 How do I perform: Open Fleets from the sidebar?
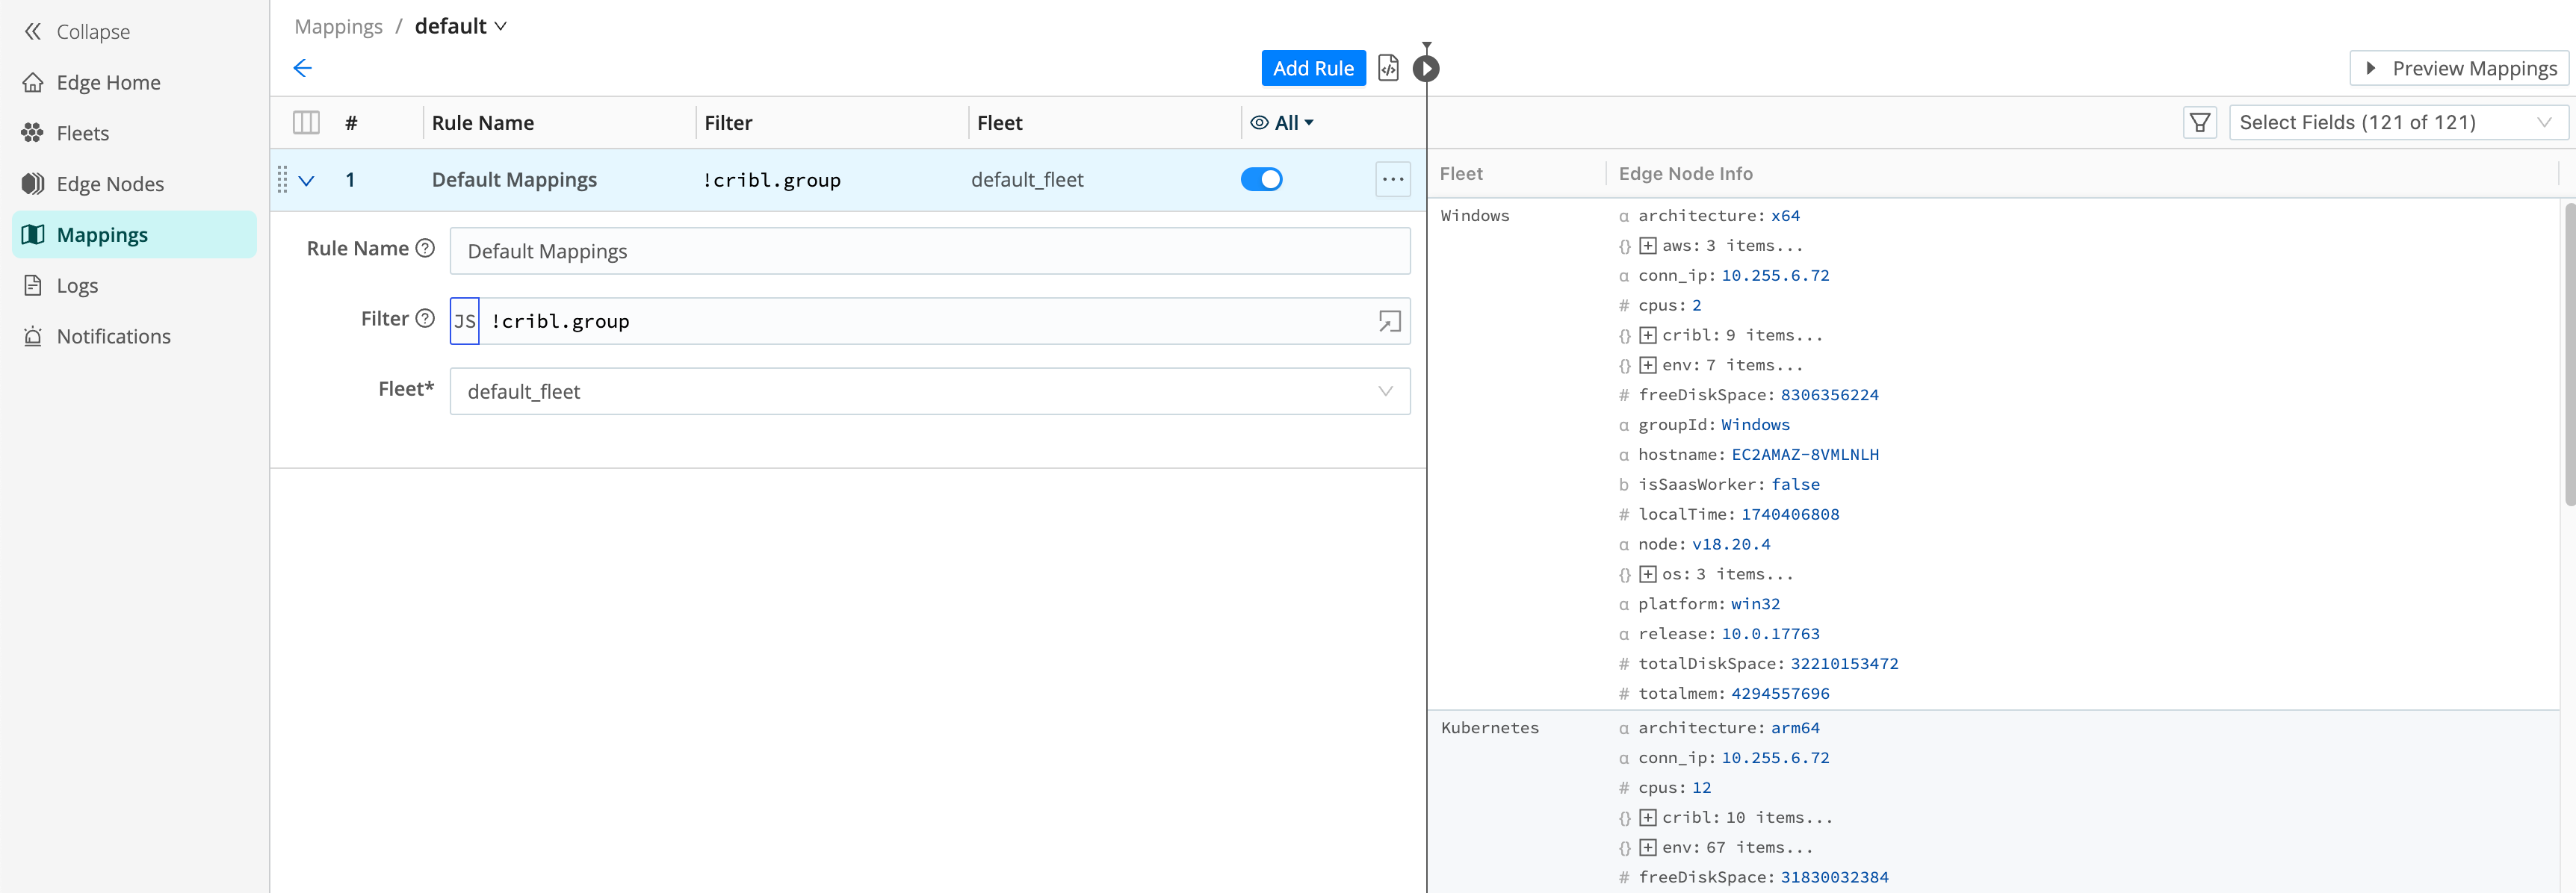[81, 133]
